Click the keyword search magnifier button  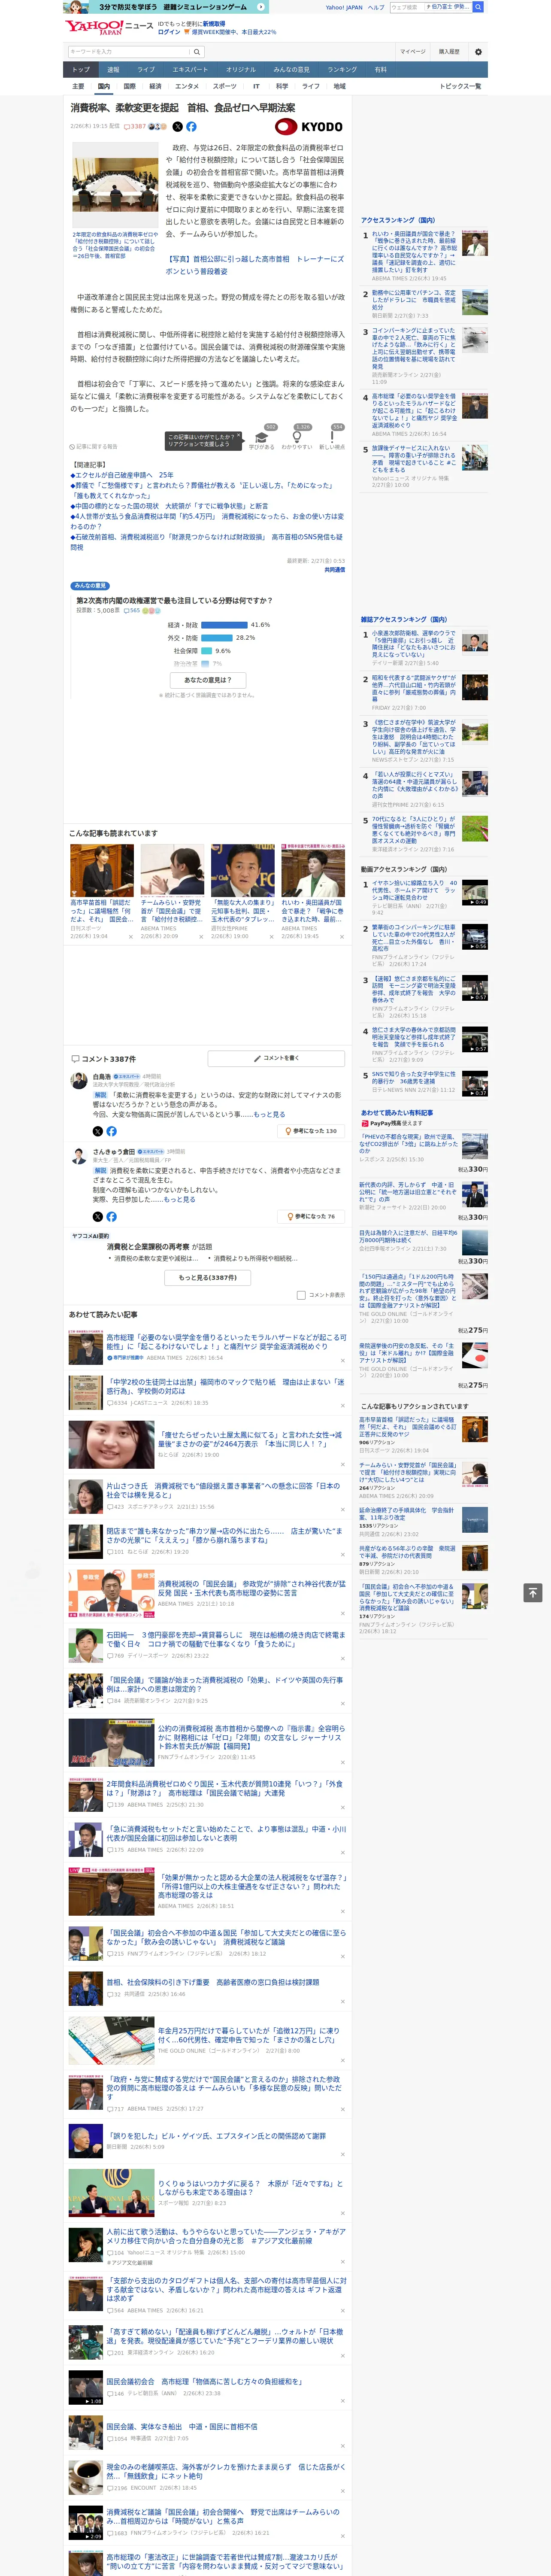point(197,52)
